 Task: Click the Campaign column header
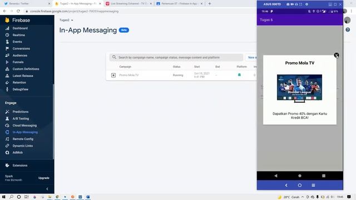[125, 67]
